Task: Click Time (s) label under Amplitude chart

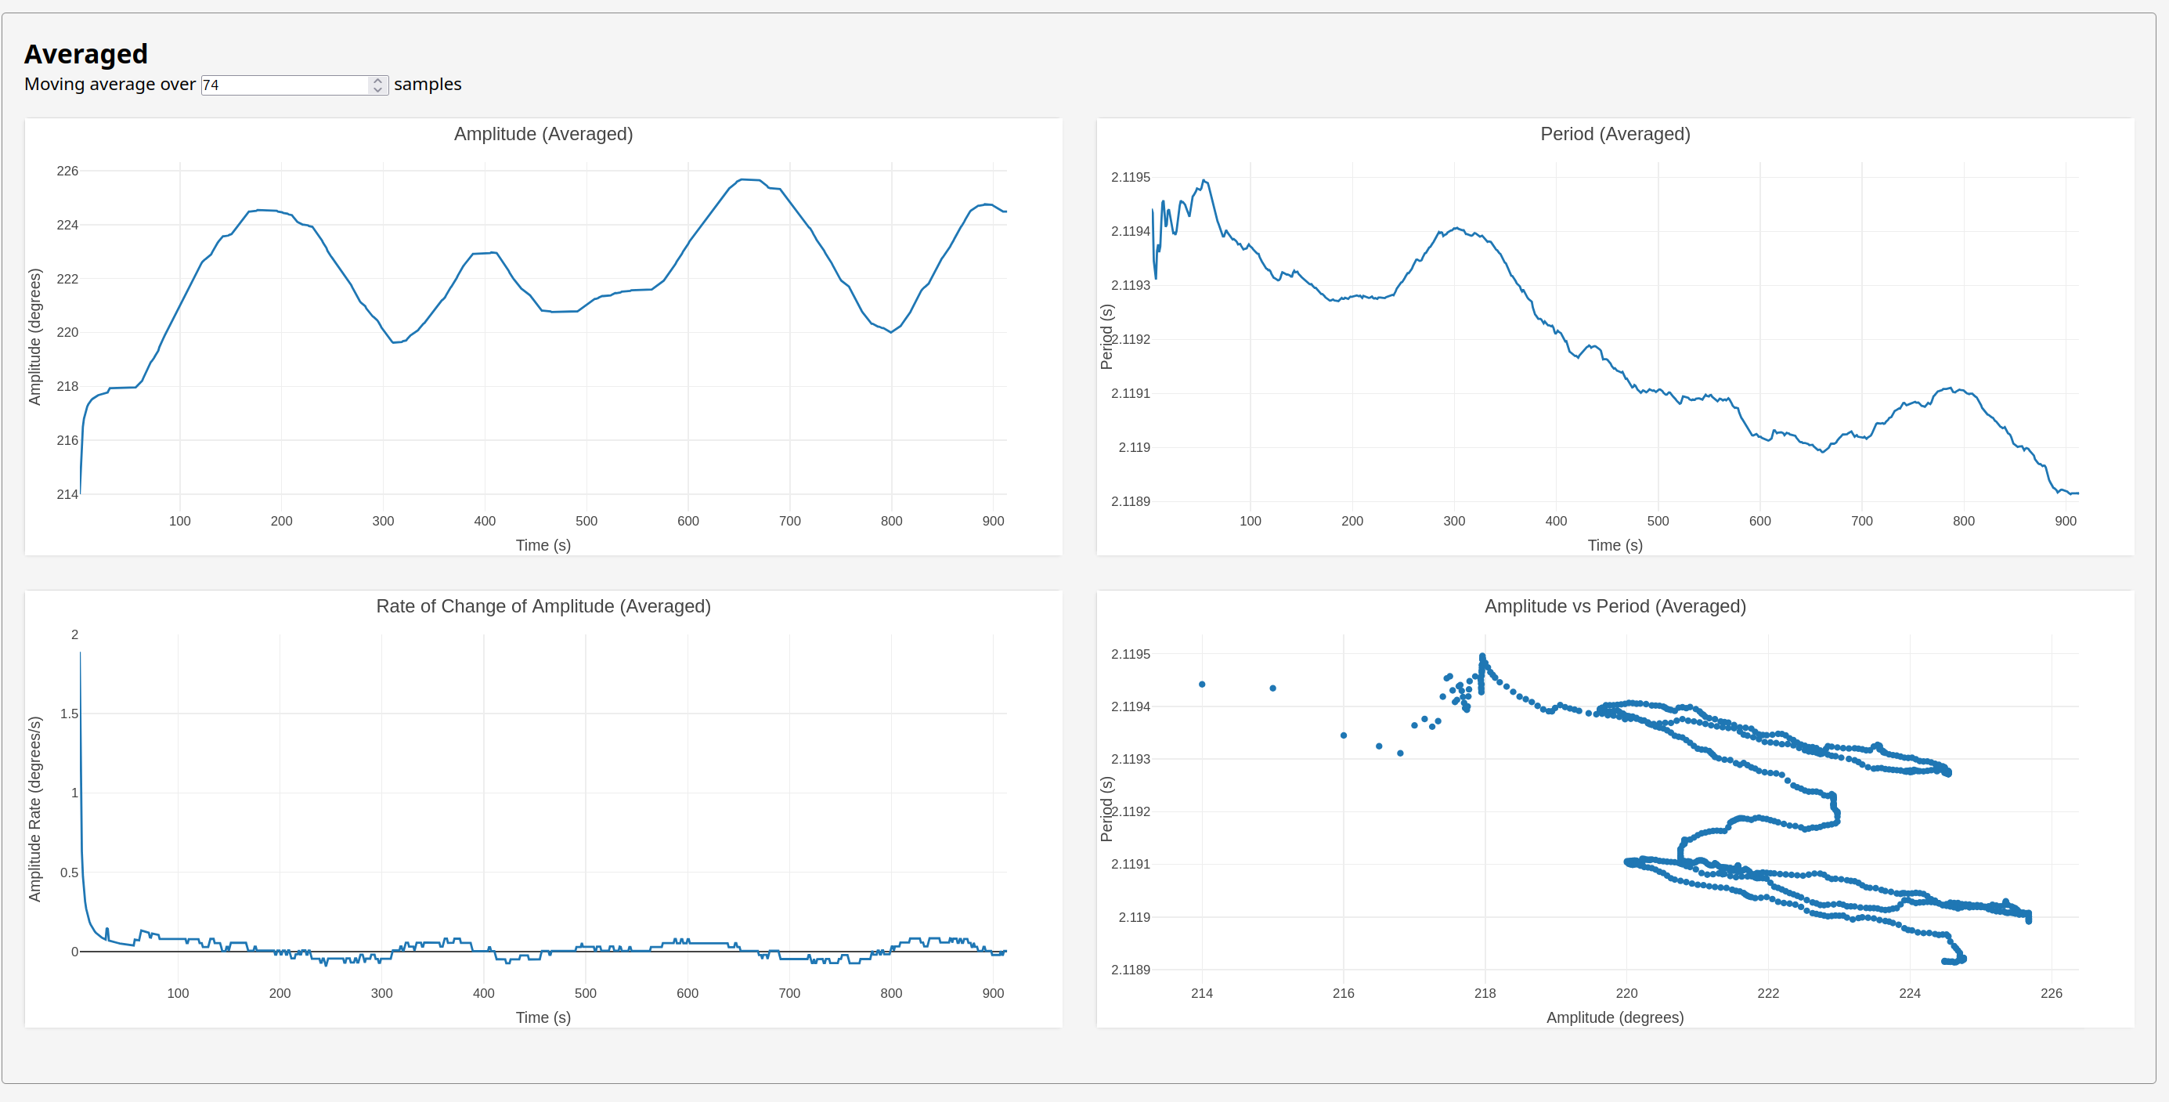Action: coord(543,545)
